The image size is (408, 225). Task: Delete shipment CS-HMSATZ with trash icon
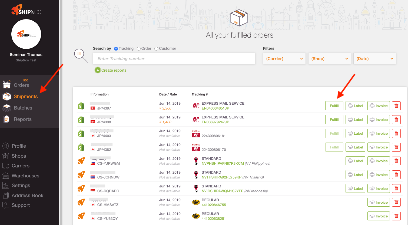point(396,202)
